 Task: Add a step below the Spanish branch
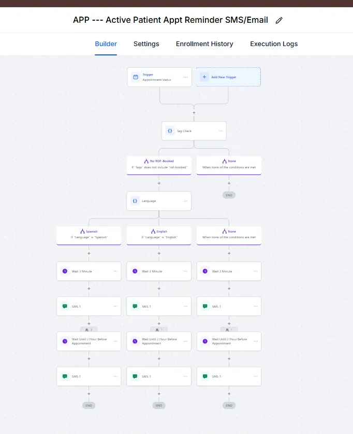coord(89,254)
